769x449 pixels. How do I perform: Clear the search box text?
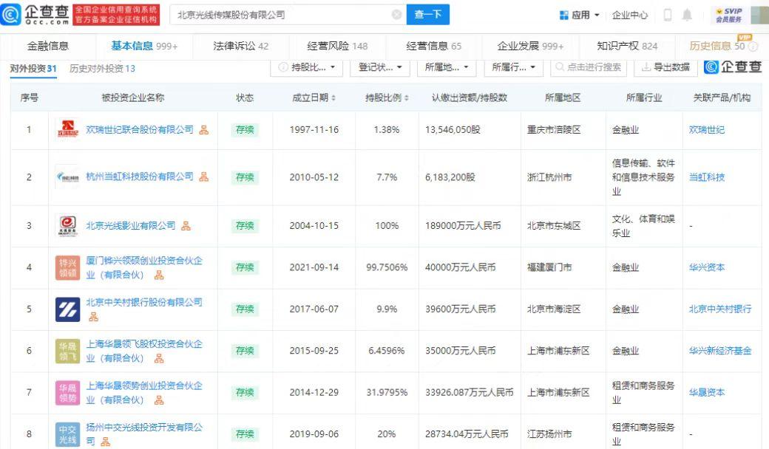397,15
